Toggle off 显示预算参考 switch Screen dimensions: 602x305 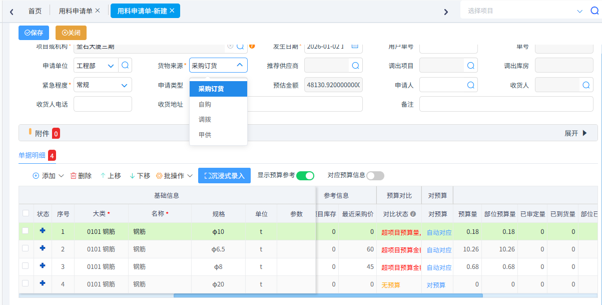point(305,176)
